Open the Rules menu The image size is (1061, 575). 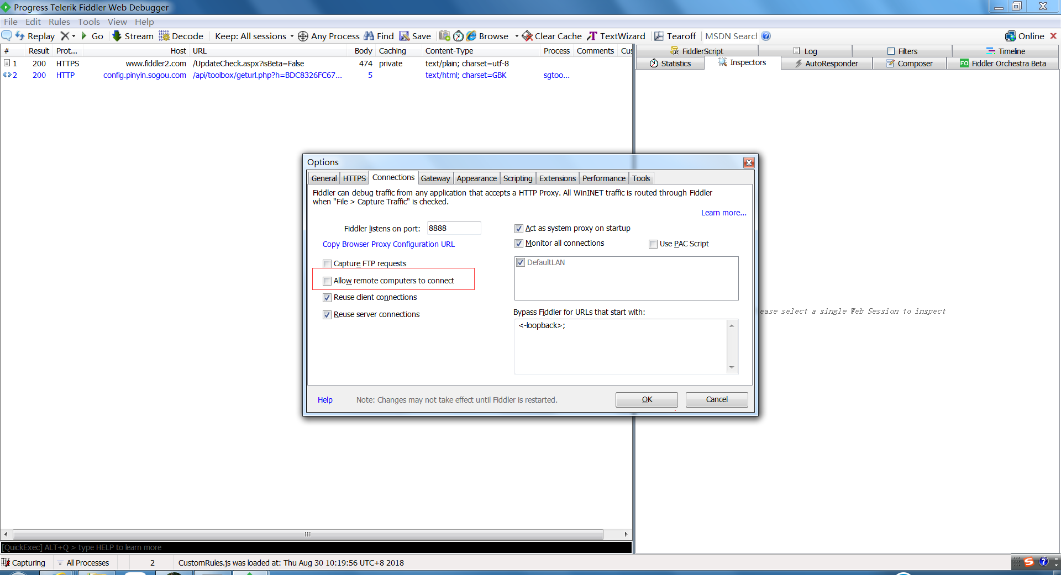[59, 22]
